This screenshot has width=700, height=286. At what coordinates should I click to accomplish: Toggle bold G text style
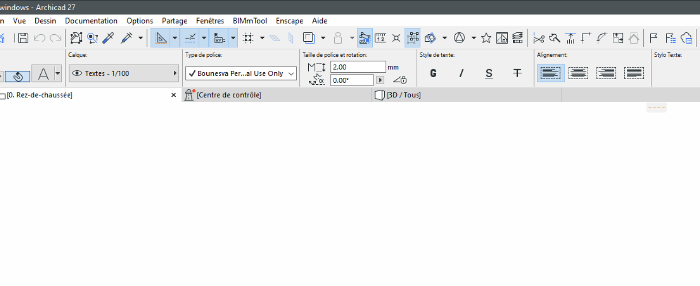[433, 73]
